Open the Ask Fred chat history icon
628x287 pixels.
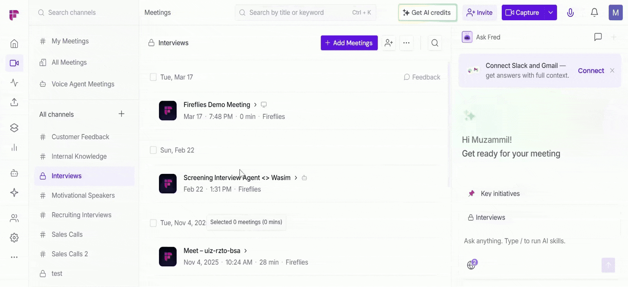click(598, 37)
